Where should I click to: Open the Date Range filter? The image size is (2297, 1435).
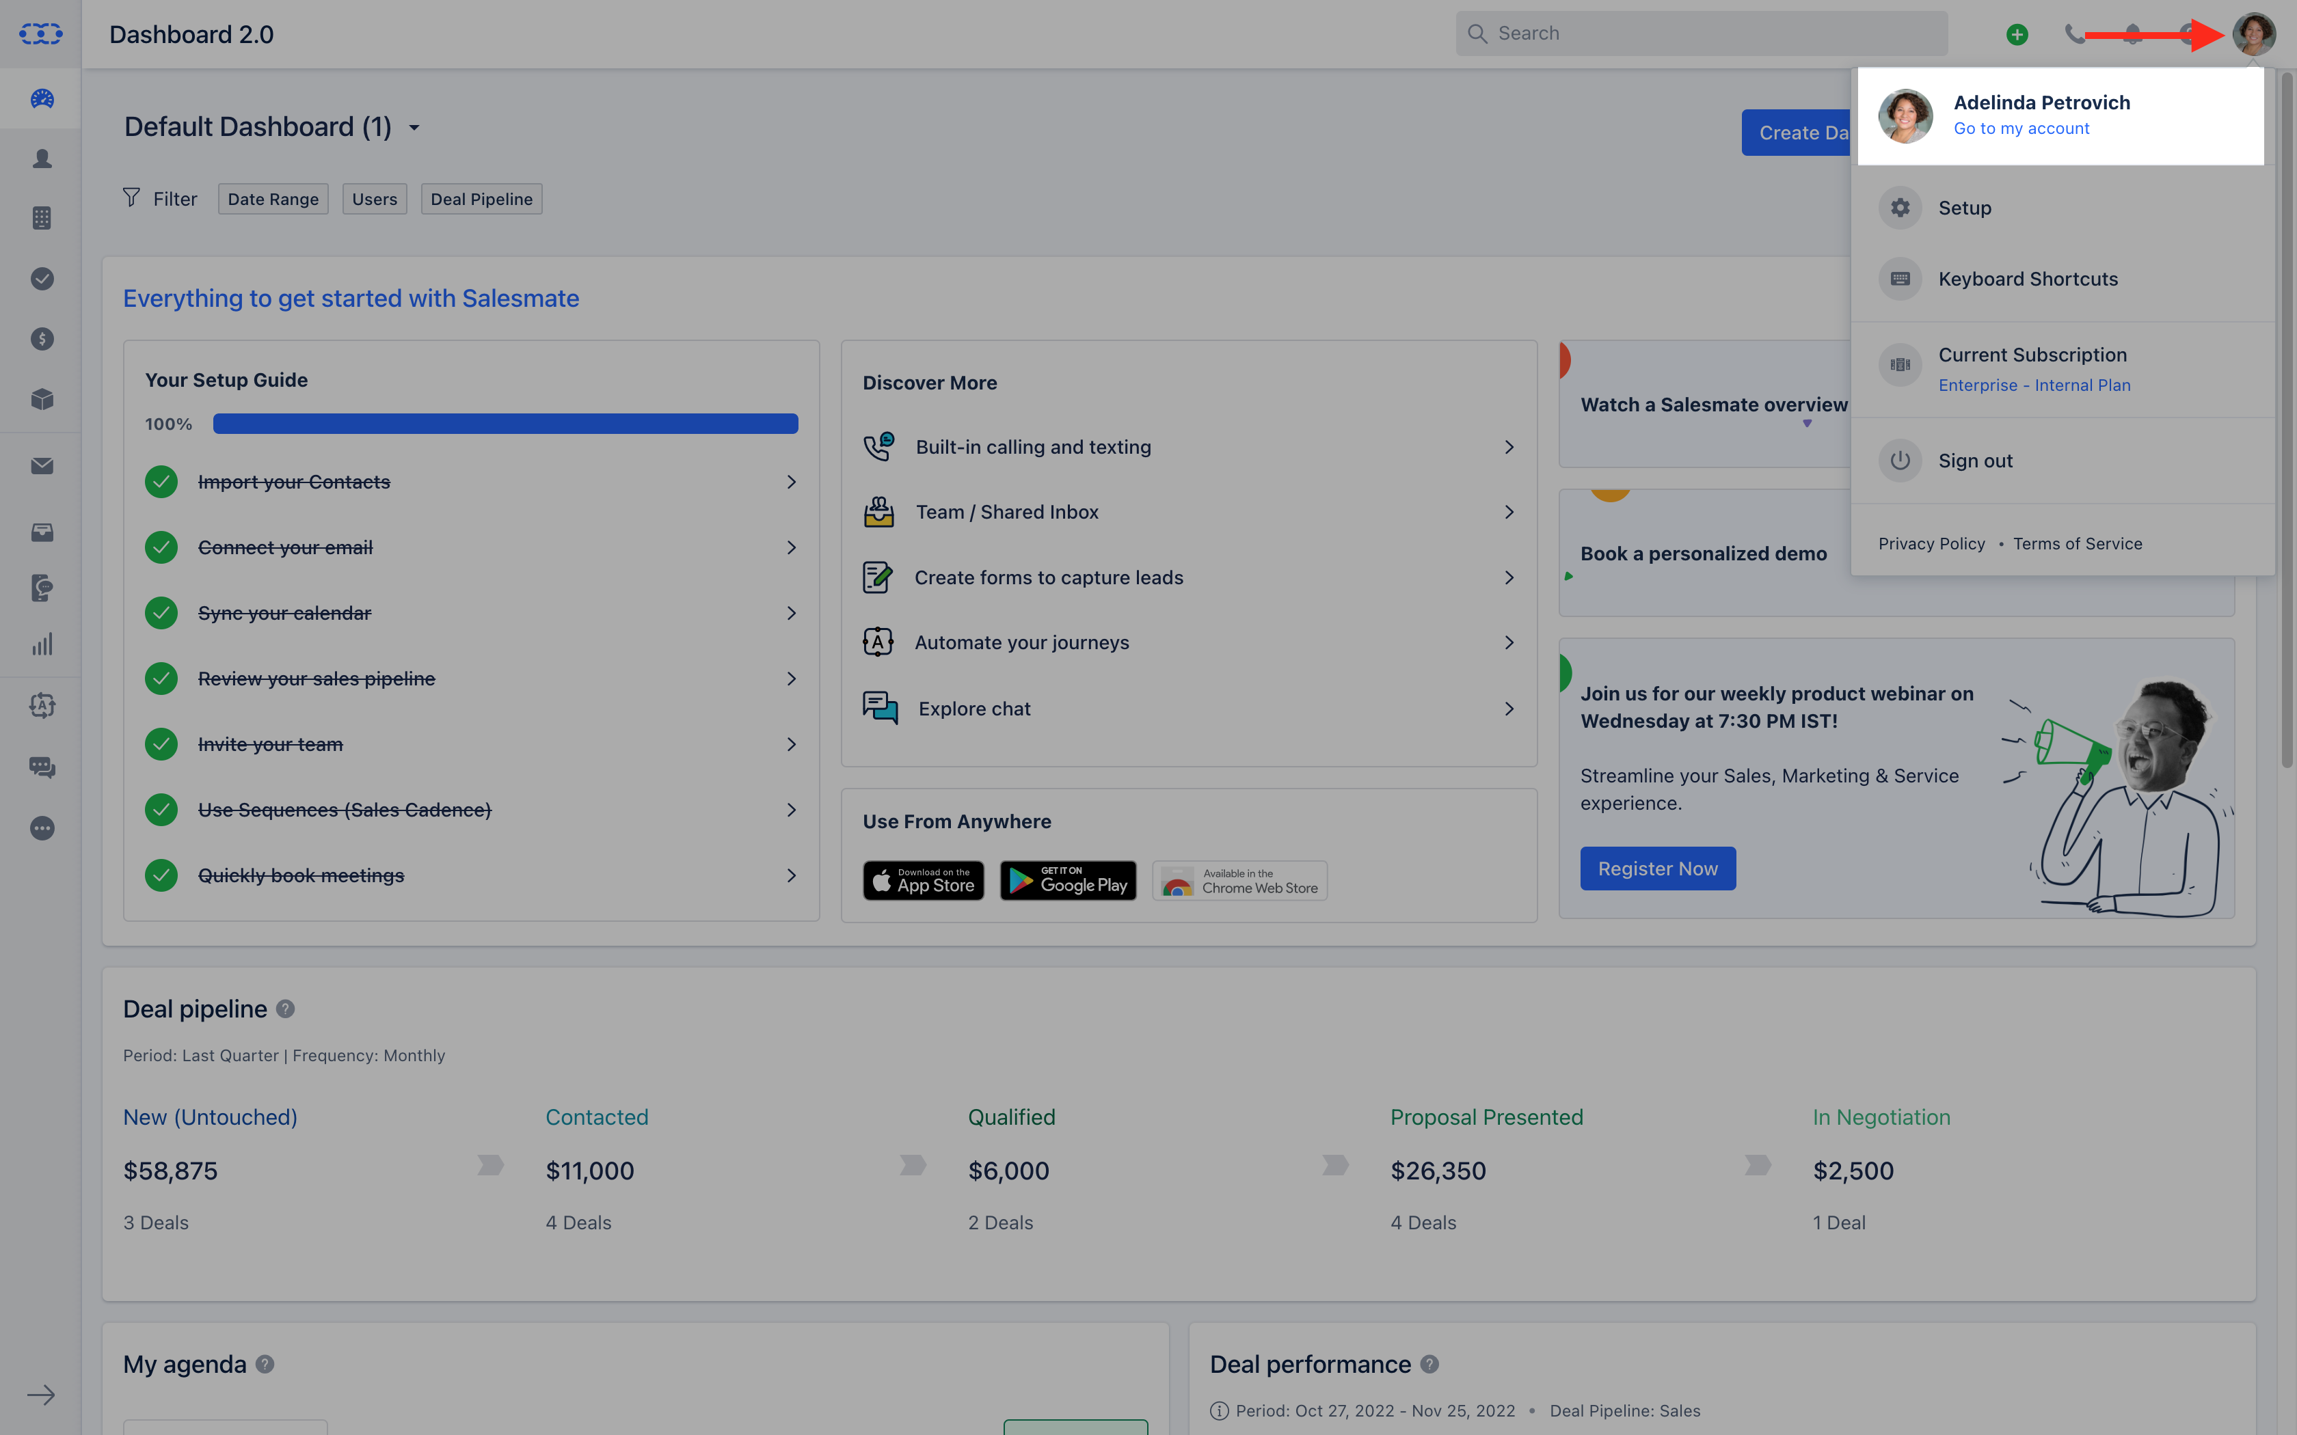[x=273, y=200]
